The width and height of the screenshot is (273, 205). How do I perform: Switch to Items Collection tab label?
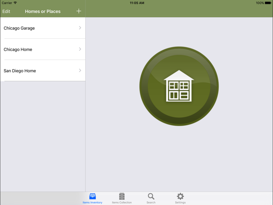[122, 202]
